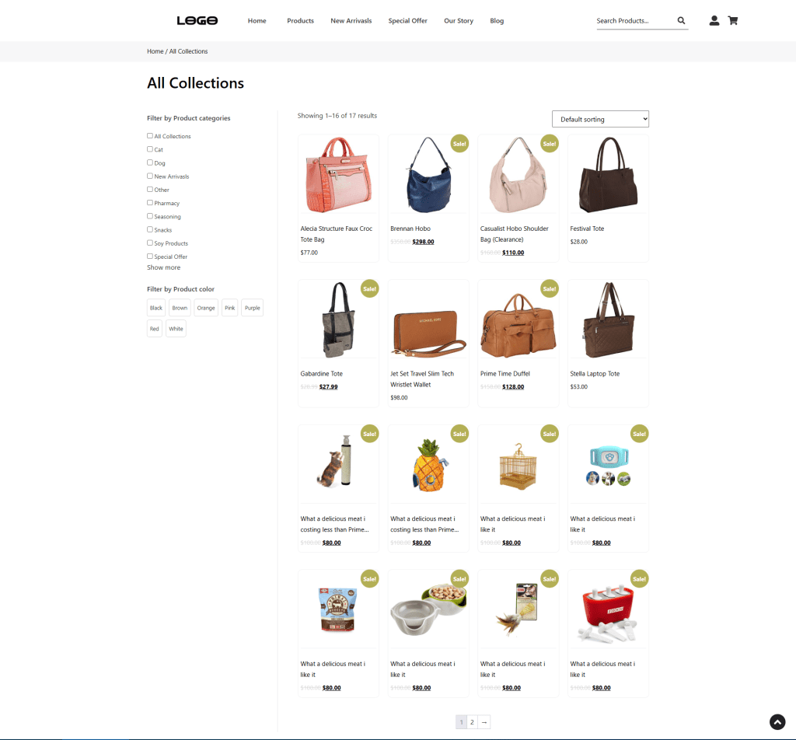
Task: Click the Sale badge on Prime Time Duffel
Action: [x=550, y=288]
